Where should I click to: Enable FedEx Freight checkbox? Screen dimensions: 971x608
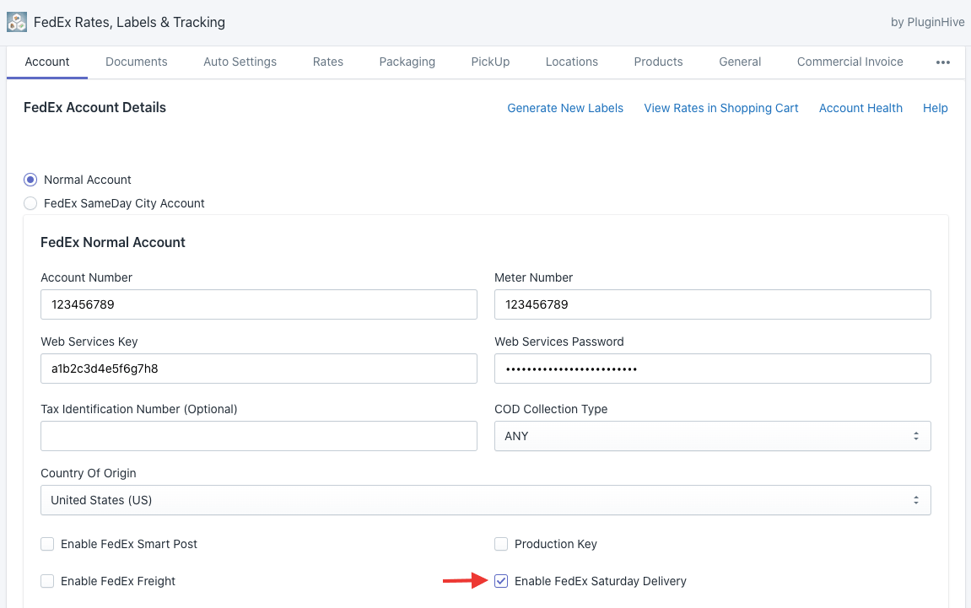[x=48, y=581]
